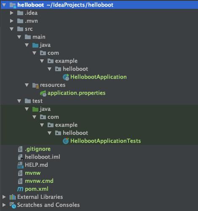Click the Scratches and Consoles icon
This screenshot has width=198, height=211.
[13, 205]
